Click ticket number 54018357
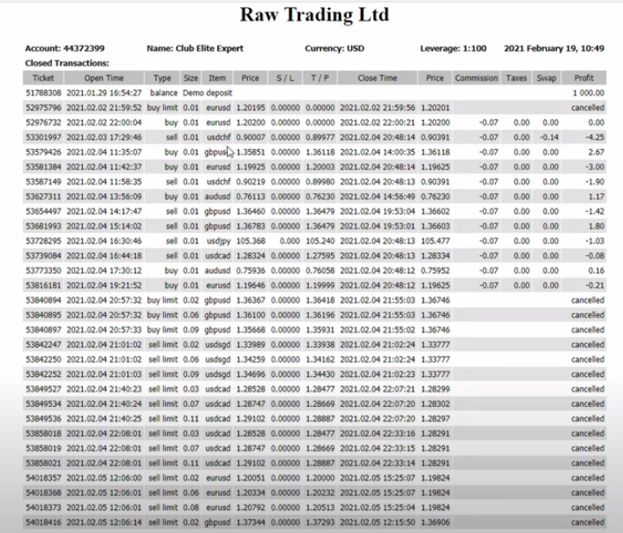The image size is (623, 533). (x=44, y=477)
